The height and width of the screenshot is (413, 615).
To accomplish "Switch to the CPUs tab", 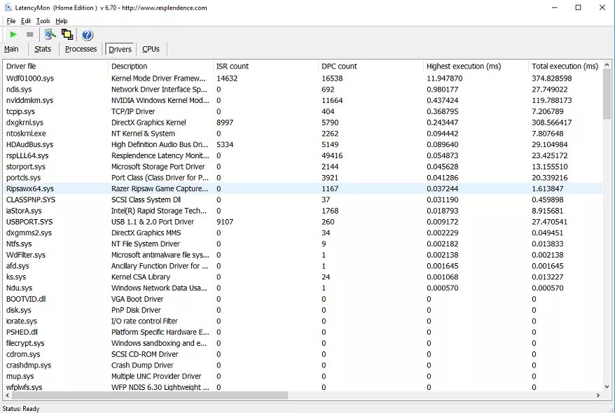I will (151, 49).
